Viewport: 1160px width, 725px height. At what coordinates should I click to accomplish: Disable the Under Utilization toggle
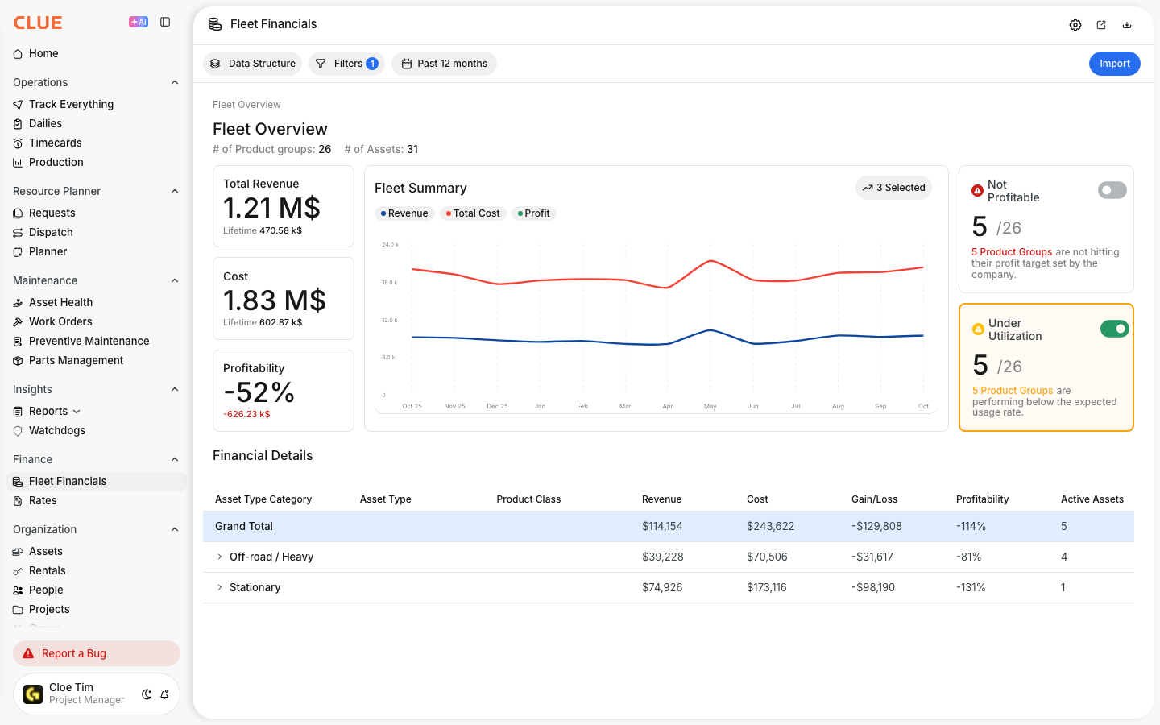[x=1115, y=329]
